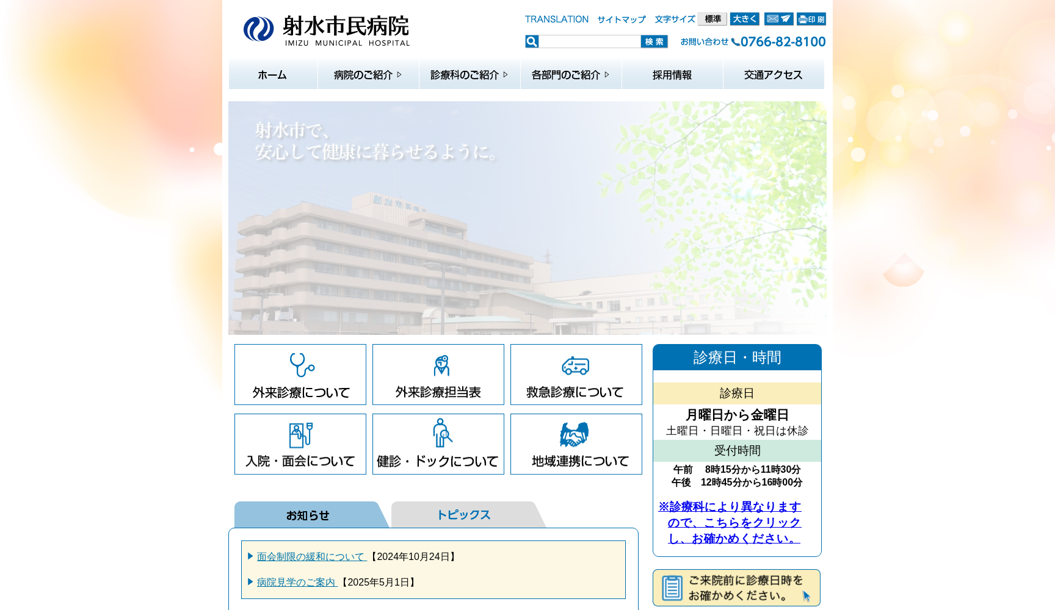Open the 採用情報 navigation menu

click(x=672, y=74)
